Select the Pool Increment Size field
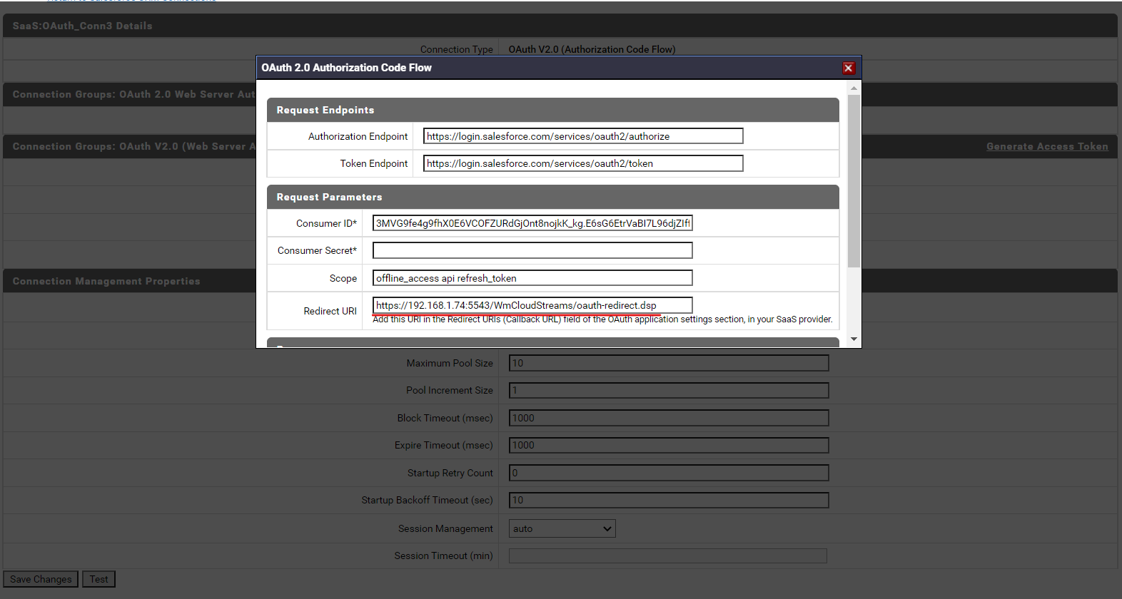This screenshot has height=599, width=1122. (668, 390)
